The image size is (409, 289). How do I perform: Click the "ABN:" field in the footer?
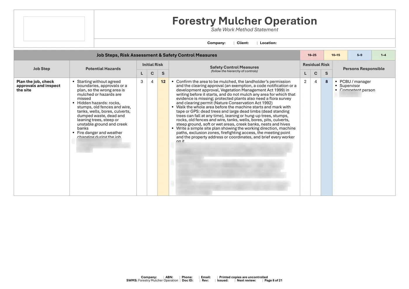point(169,277)
